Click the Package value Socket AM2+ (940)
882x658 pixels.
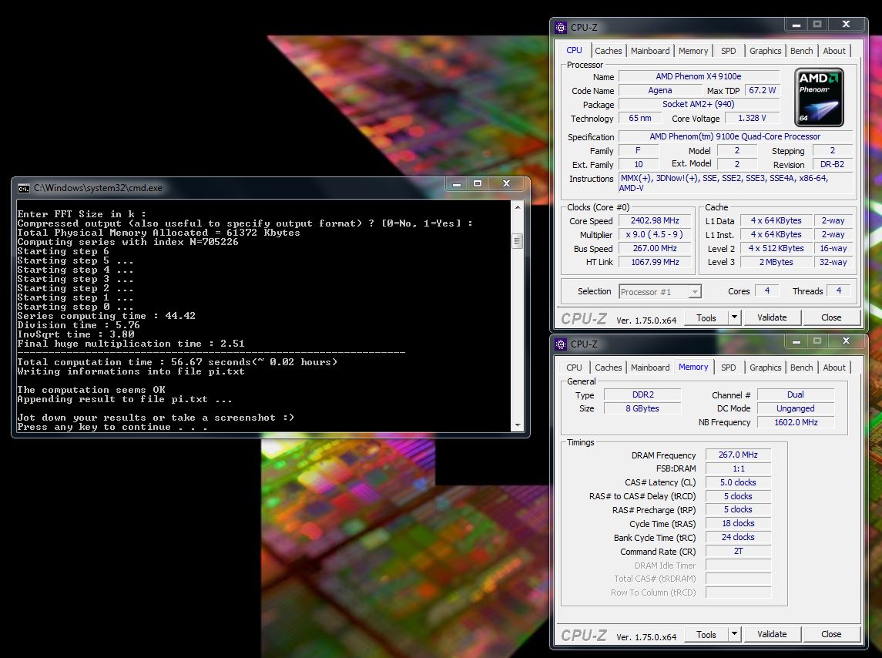coord(699,104)
